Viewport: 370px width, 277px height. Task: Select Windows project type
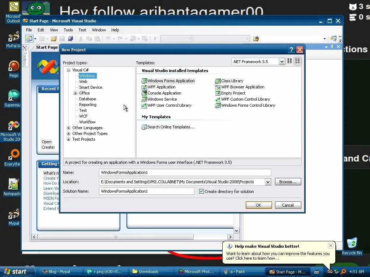coord(87,76)
